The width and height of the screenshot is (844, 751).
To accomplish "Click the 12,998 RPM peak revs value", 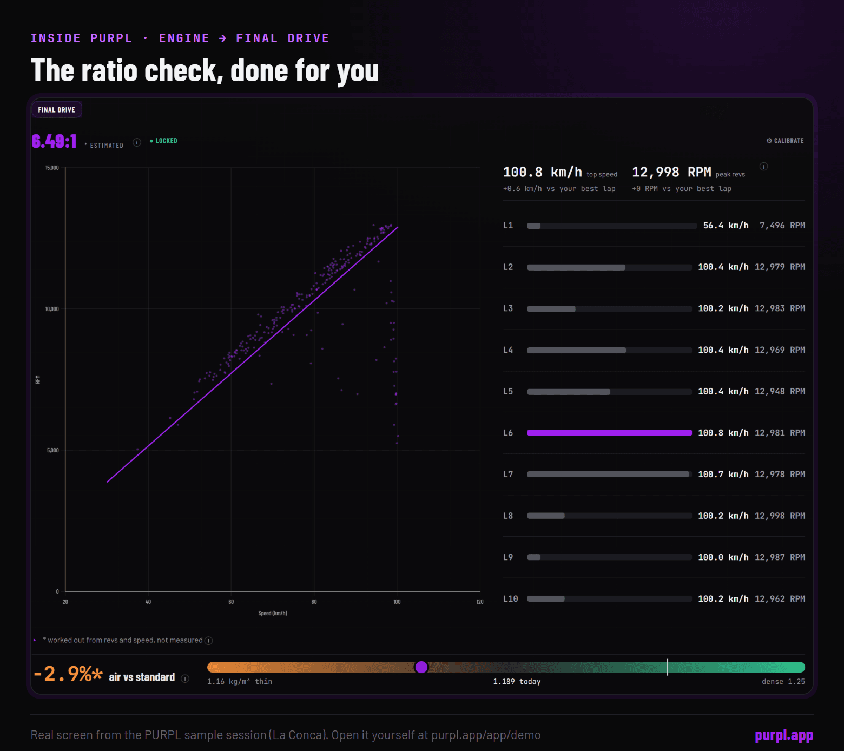I will click(x=671, y=172).
